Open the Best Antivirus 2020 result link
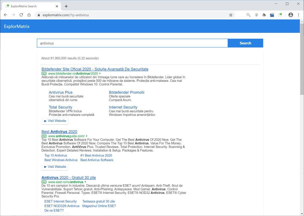Screen dimensions: 304x216 [x=59, y=132]
